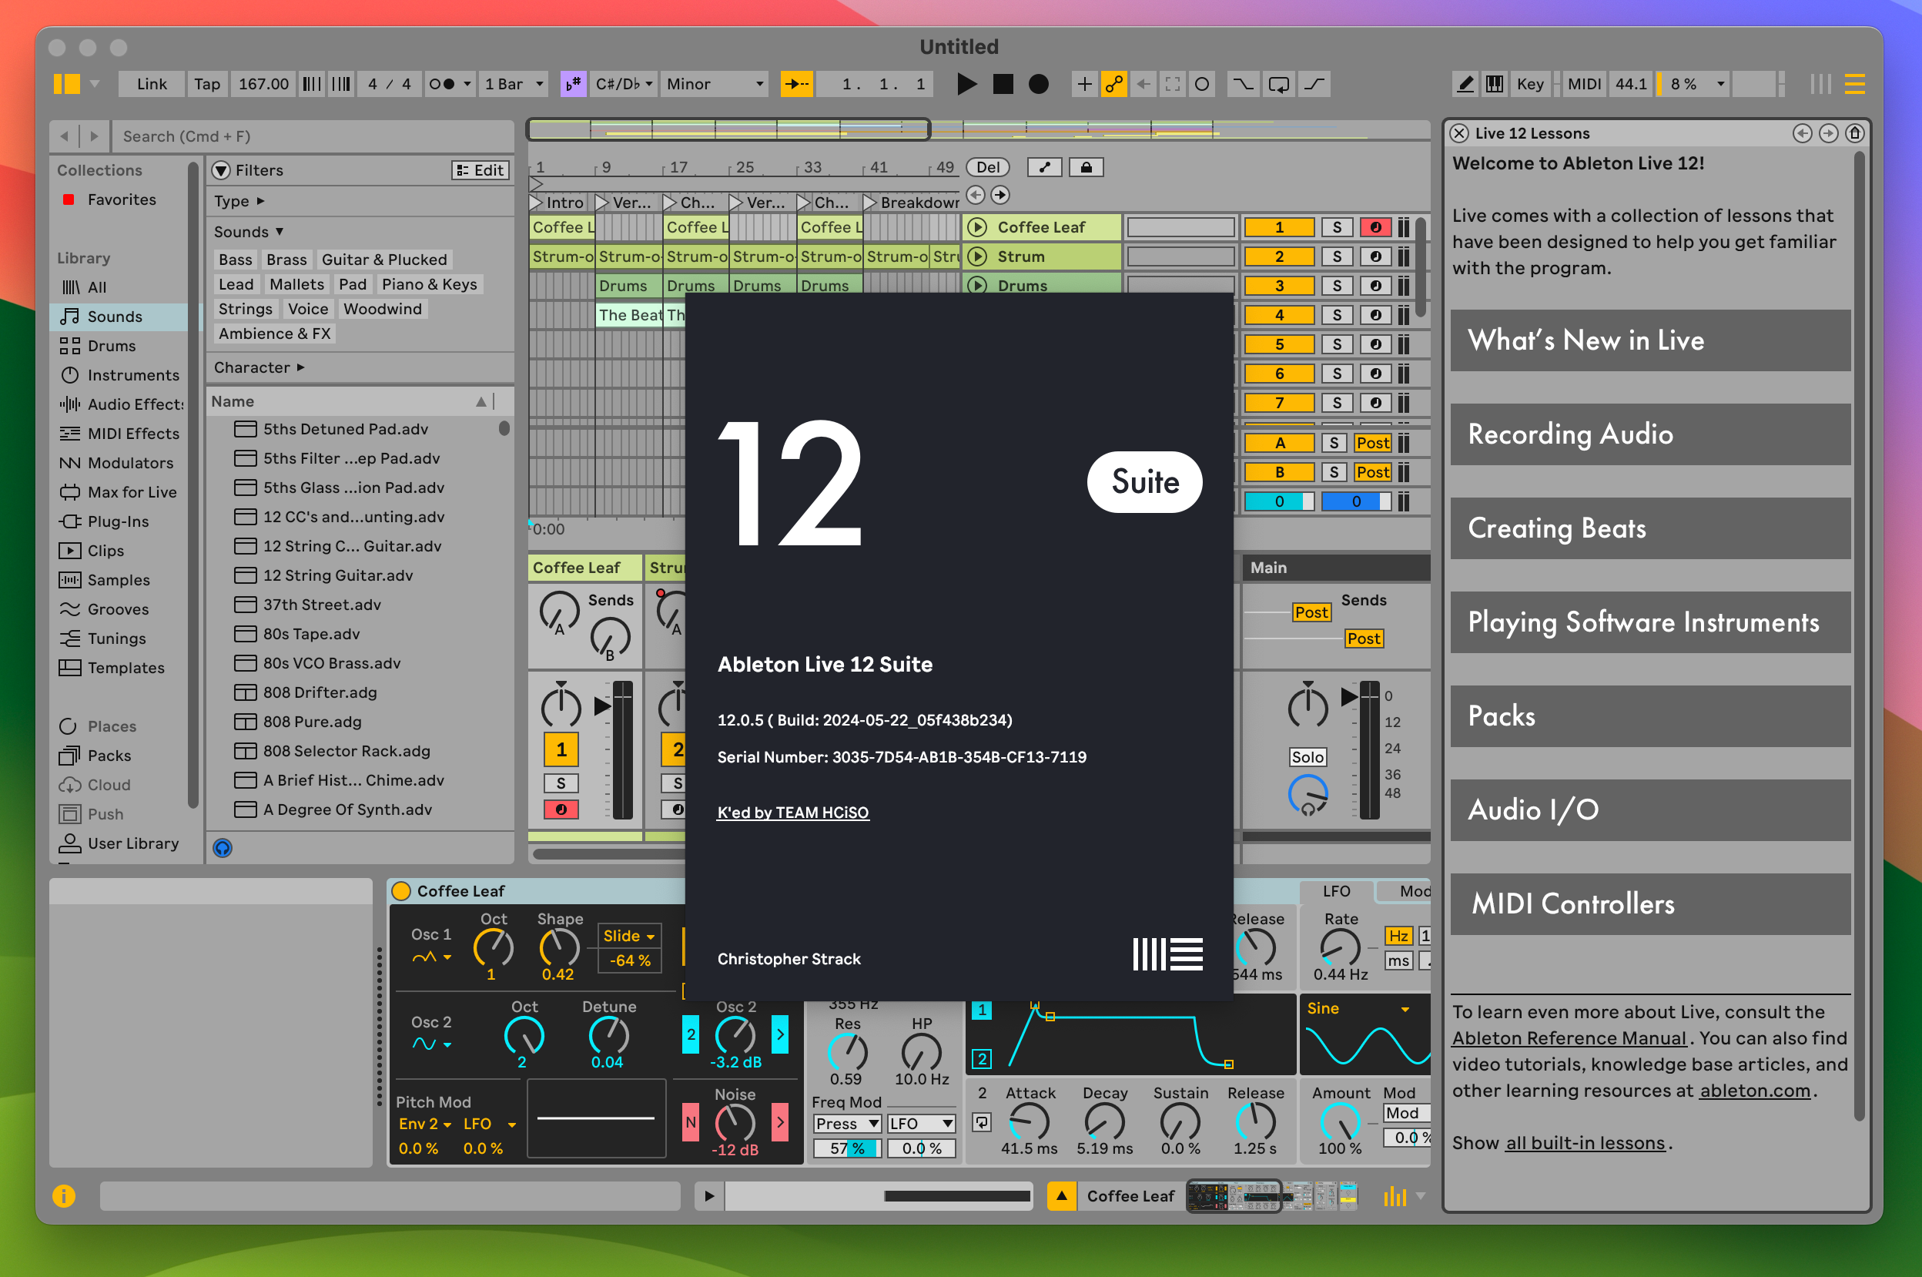The height and width of the screenshot is (1277, 1922).
Task: Expand the Character filter
Action: pos(259,368)
